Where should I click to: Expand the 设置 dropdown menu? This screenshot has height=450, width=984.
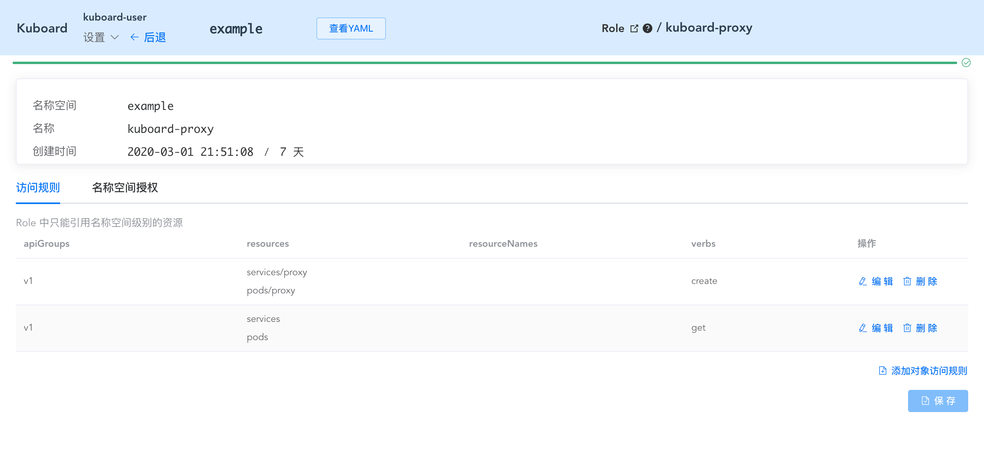click(101, 37)
